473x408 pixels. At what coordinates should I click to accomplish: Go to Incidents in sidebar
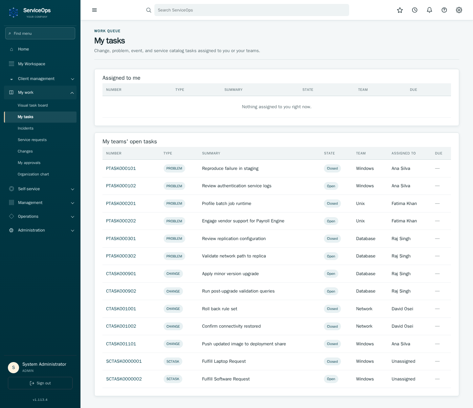click(40, 128)
